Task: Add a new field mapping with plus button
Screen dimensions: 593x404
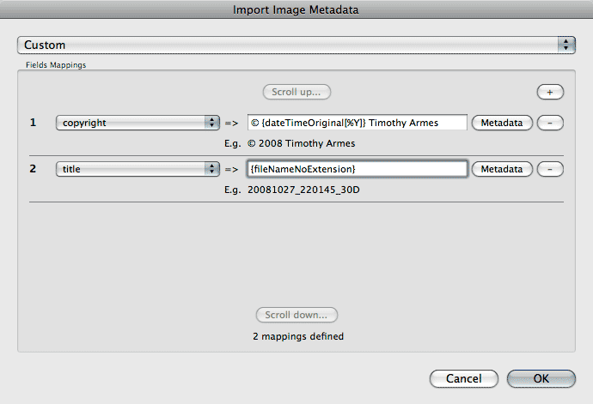Action: pos(550,91)
